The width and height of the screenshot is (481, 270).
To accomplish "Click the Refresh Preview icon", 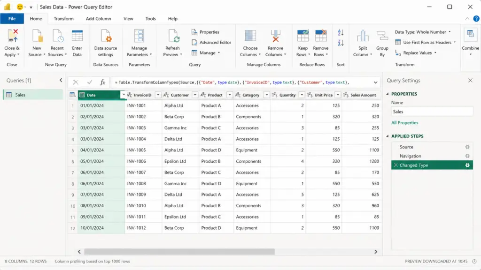I will coord(173,36).
